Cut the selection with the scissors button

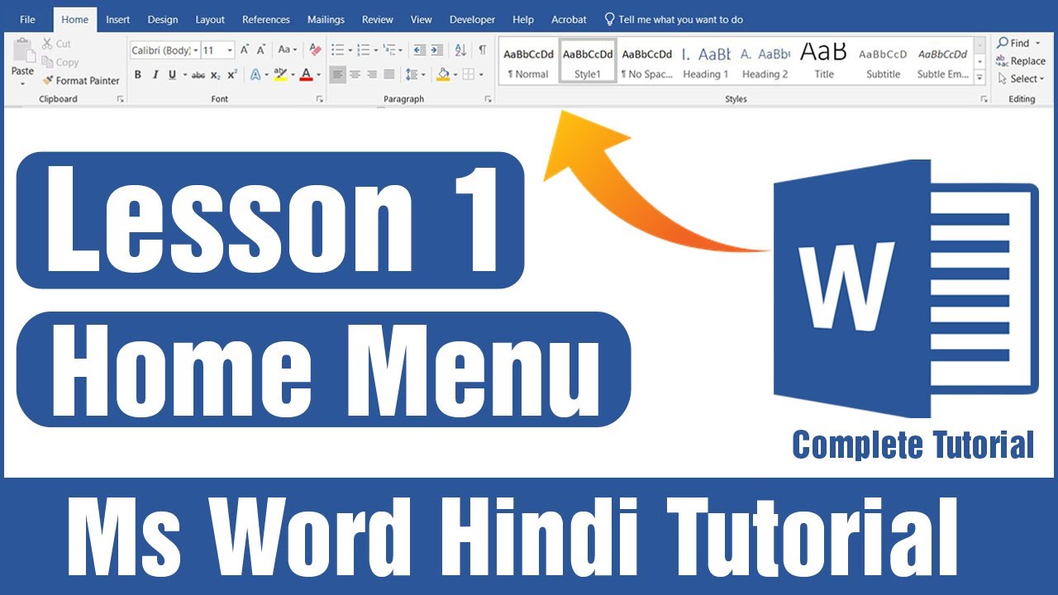(x=55, y=44)
